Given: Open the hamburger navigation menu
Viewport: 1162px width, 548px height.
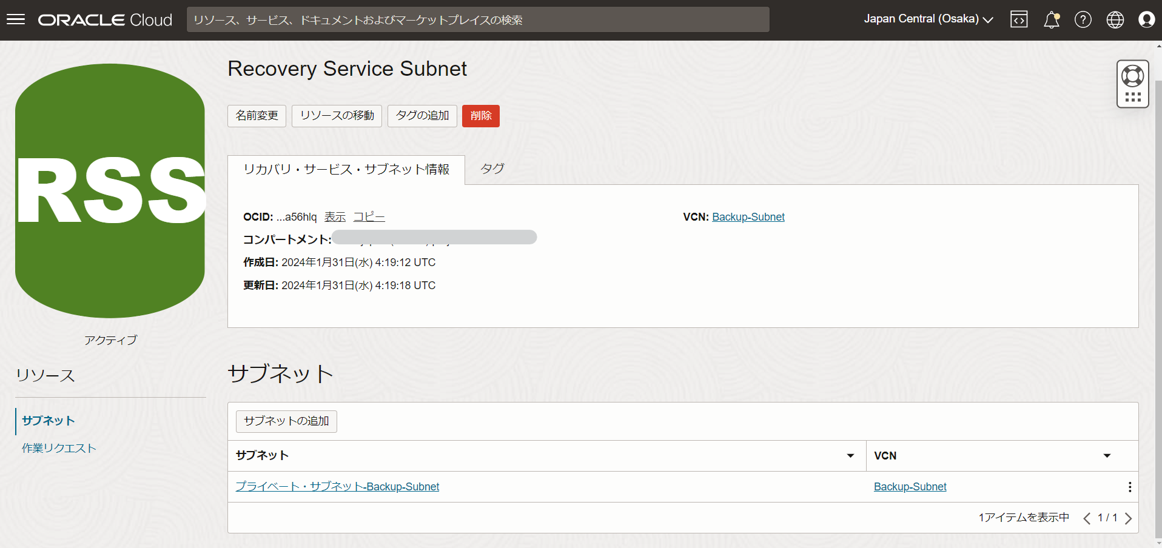Looking at the screenshot, I should click(x=16, y=19).
